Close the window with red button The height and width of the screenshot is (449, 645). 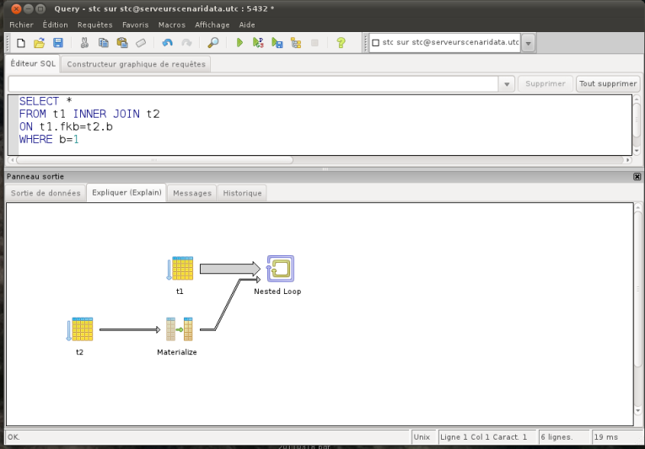click(x=17, y=8)
